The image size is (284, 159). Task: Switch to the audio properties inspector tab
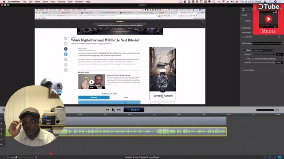click(x=248, y=10)
